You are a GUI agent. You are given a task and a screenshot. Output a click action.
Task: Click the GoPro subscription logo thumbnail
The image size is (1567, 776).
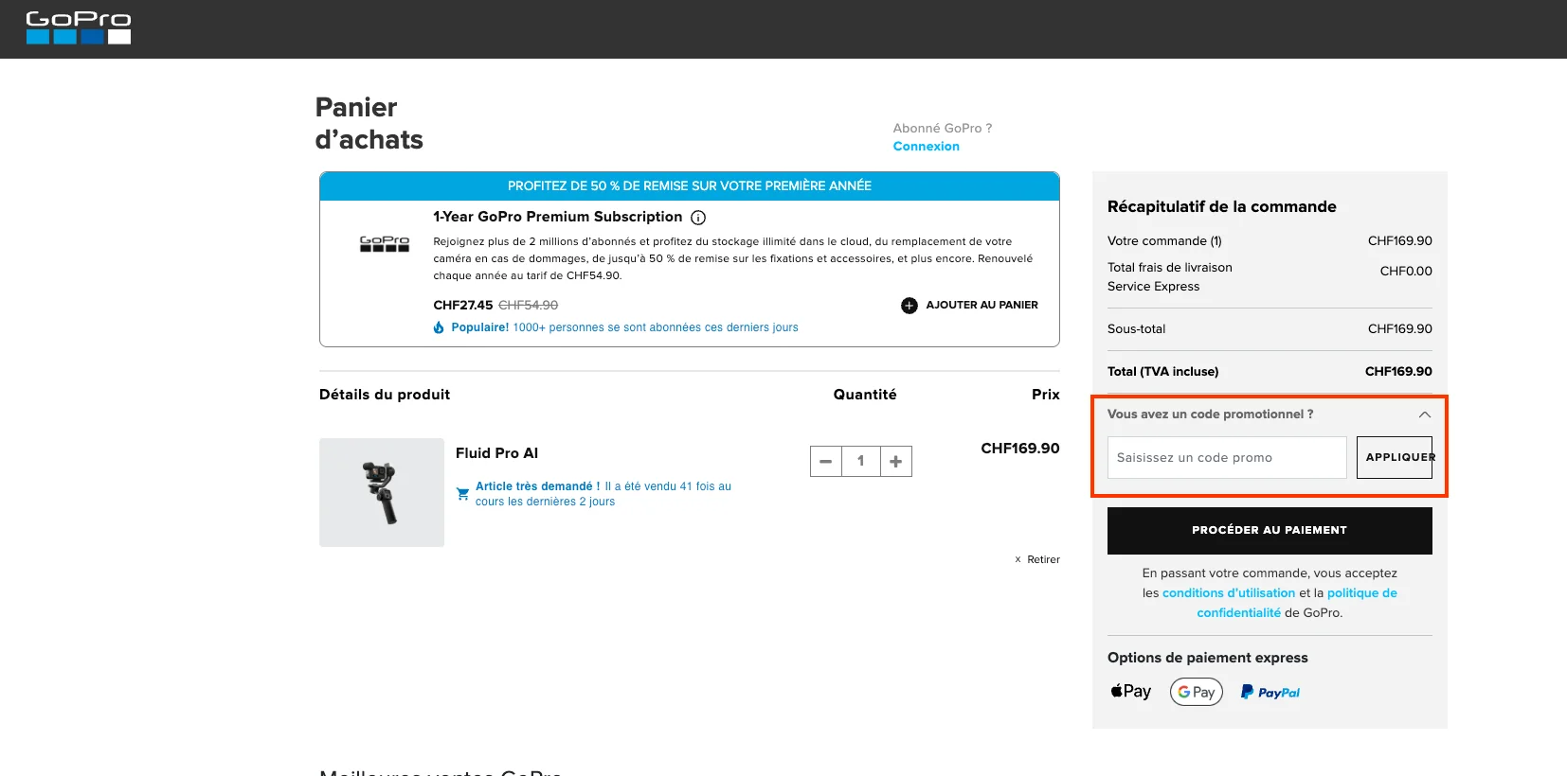pos(385,243)
